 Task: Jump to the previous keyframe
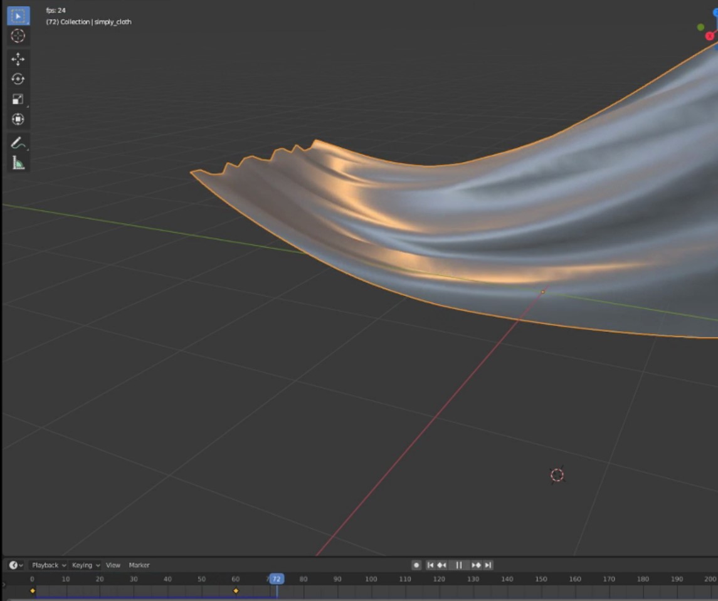pos(443,565)
